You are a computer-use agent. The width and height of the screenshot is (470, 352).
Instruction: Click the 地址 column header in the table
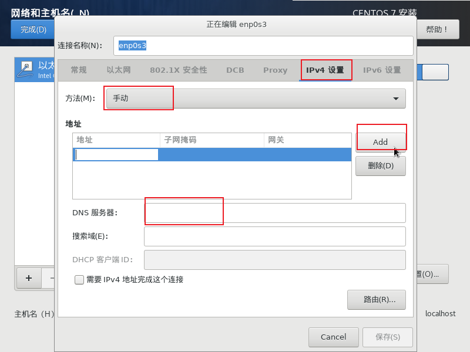(116, 140)
